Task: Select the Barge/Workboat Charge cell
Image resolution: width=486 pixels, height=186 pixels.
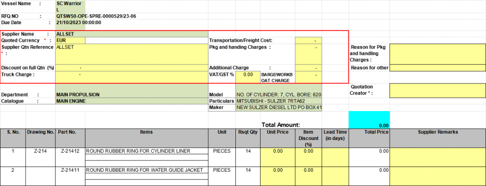Action: pyautogui.click(x=308, y=77)
